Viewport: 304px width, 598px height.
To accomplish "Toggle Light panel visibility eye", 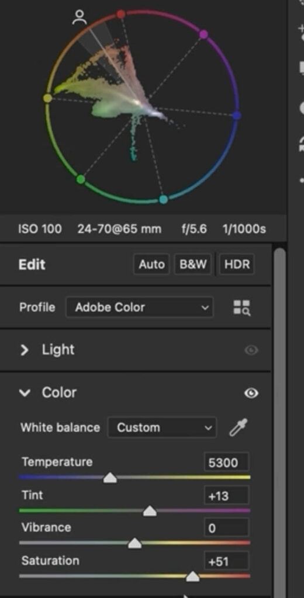I will [x=251, y=350].
